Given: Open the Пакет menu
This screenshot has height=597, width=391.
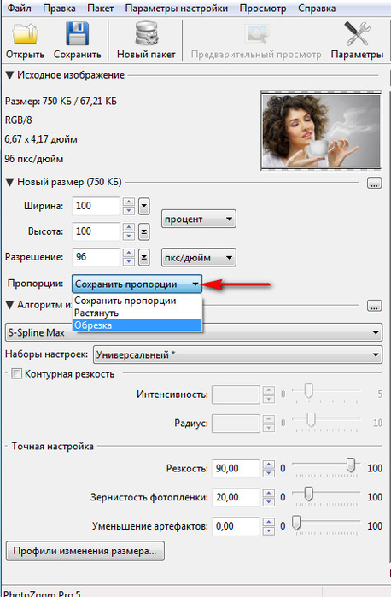Looking at the screenshot, I should [101, 8].
